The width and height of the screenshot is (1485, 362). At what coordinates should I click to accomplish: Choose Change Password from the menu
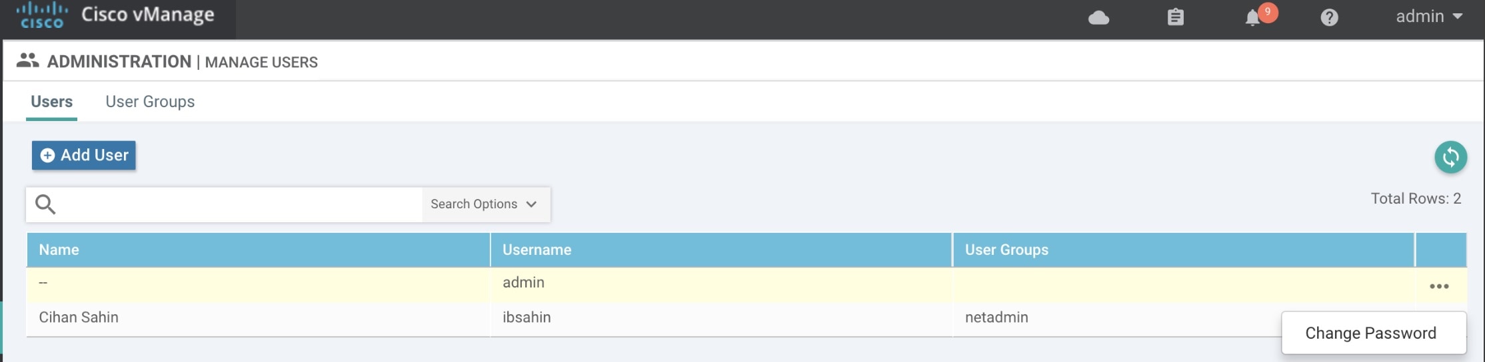(1370, 333)
